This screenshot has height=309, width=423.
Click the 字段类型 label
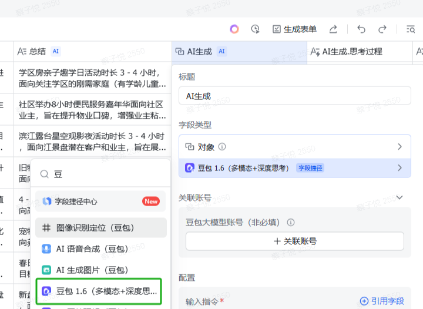click(195, 125)
